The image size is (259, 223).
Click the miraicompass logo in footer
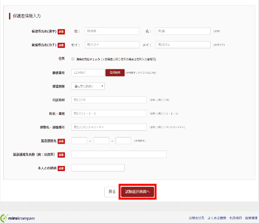18,218
